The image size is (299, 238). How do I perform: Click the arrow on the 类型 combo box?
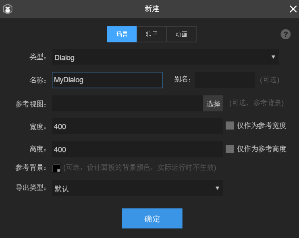point(273,57)
